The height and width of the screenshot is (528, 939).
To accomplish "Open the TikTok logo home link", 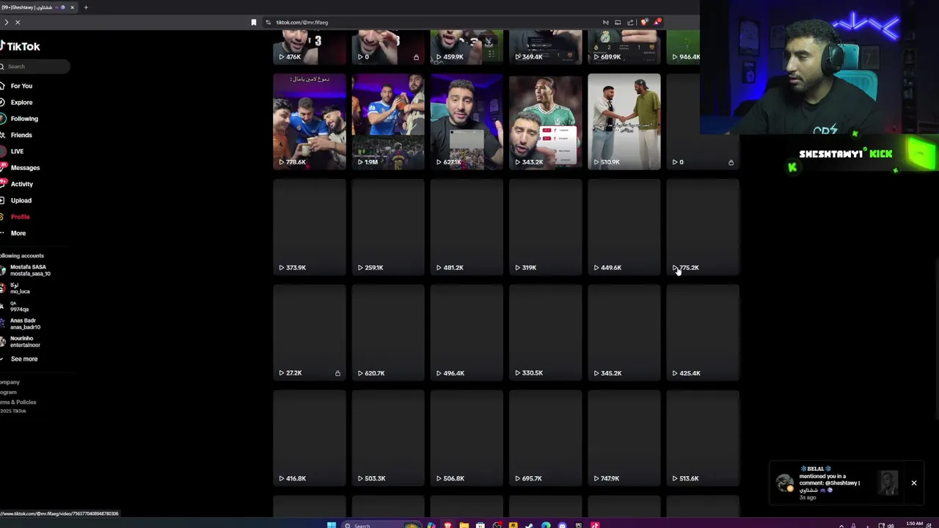I will pyautogui.click(x=21, y=46).
